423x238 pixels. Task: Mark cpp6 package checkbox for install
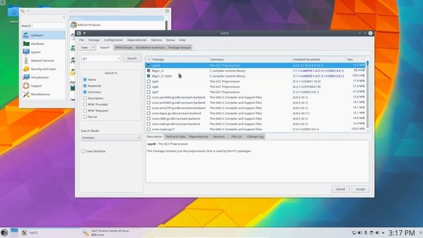149,87
